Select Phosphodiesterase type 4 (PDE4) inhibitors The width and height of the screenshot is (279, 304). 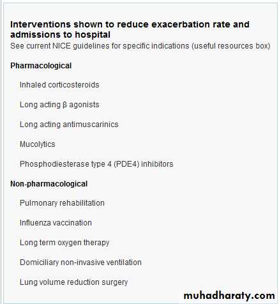tap(96, 164)
